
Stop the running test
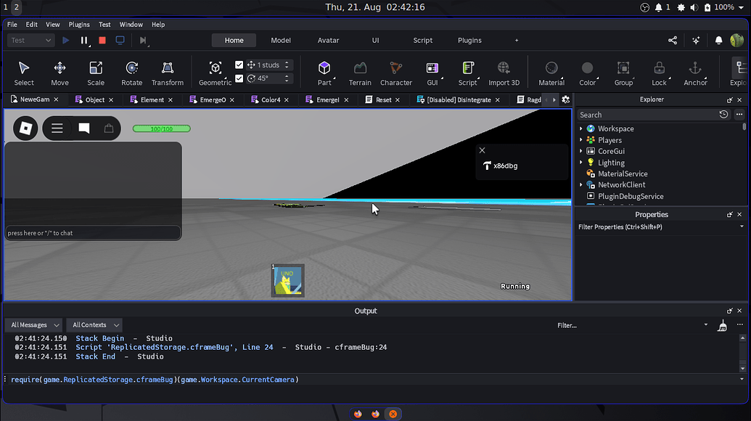(x=102, y=40)
